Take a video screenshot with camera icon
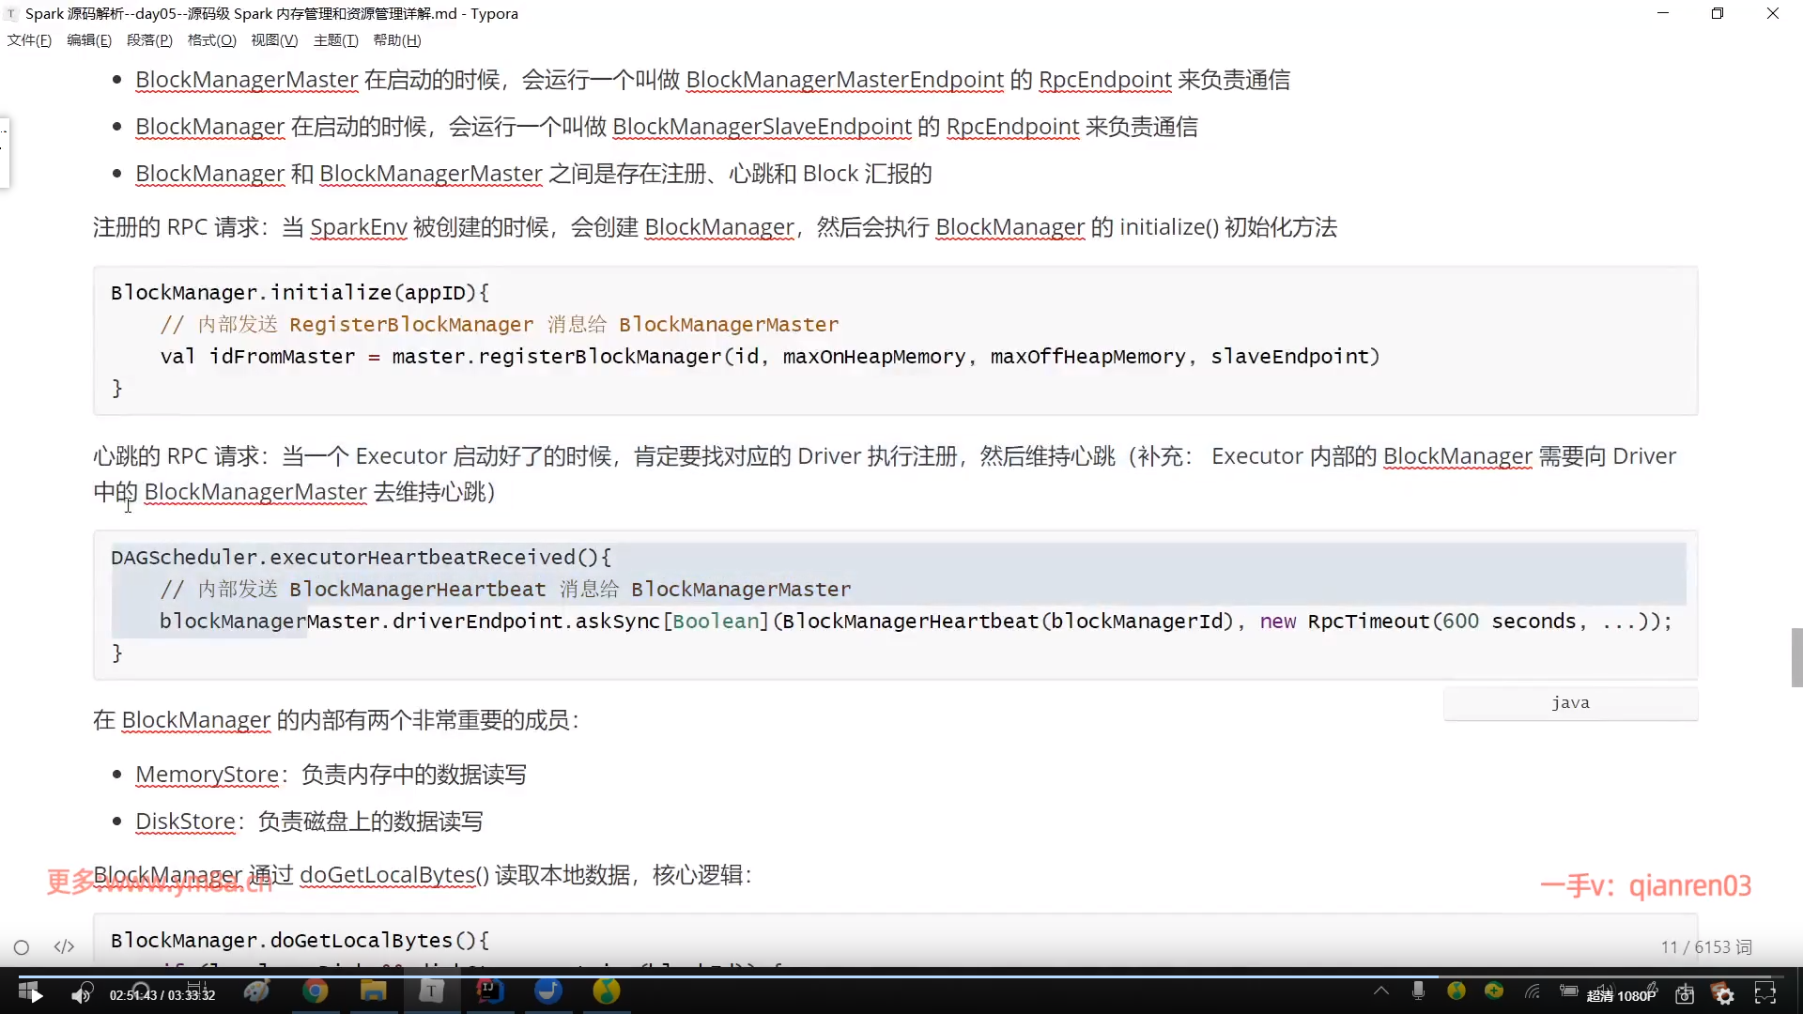1803x1014 pixels. tap(1685, 994)
